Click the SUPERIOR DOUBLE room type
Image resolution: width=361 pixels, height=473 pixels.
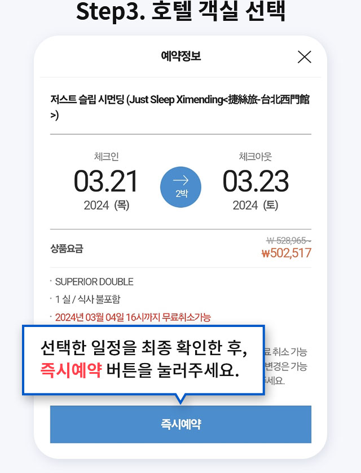94,282
